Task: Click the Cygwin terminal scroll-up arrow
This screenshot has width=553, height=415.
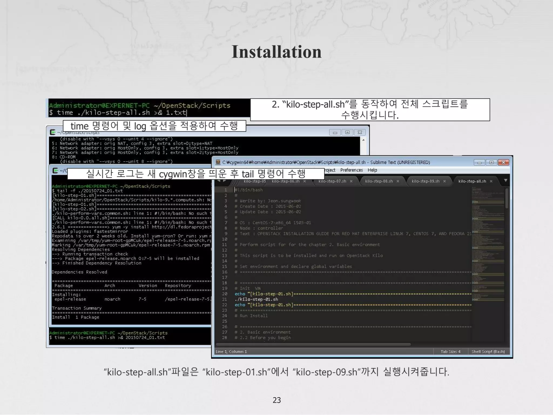Action: (363, 140)
